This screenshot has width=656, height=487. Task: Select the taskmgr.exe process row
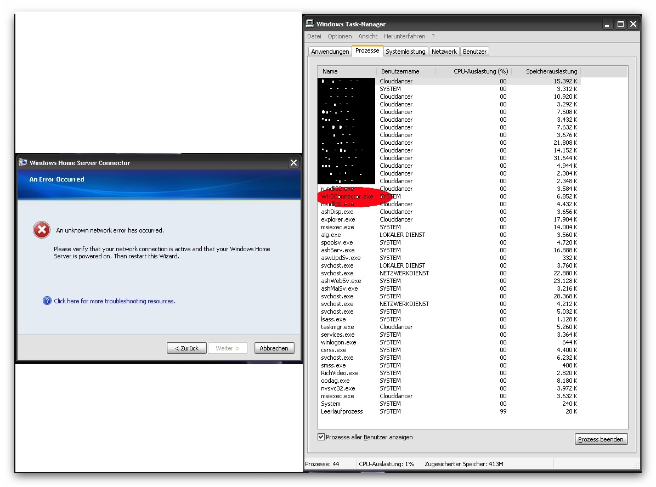449,327
